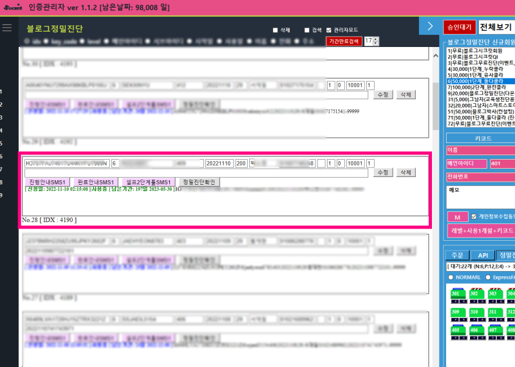Select list item 51|50,000|블로그박사
The image size is (515, 367).
(480, 112)
